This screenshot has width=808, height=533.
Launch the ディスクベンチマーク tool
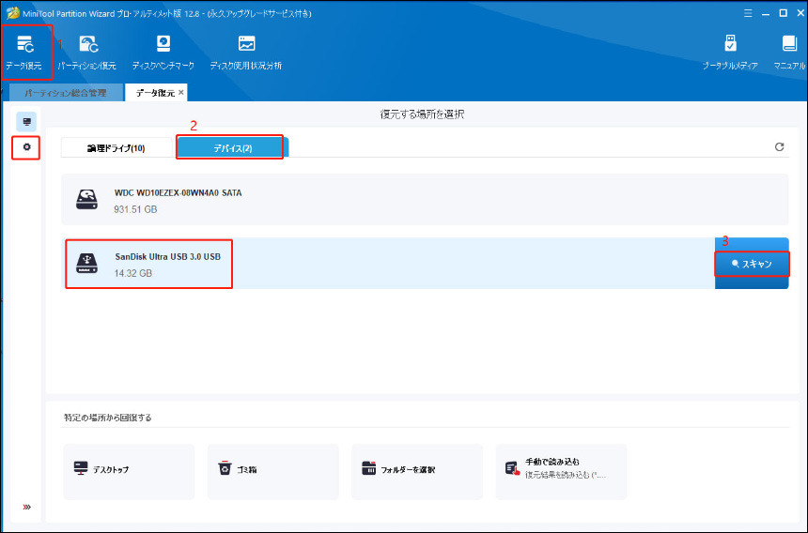(x=163, y=50)
